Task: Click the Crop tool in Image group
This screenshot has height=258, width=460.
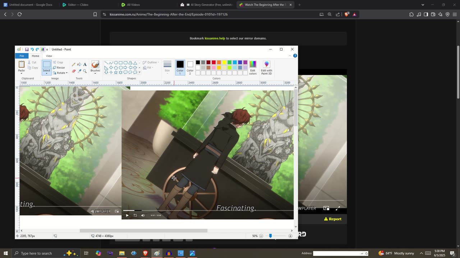Action: pos(58,62)
